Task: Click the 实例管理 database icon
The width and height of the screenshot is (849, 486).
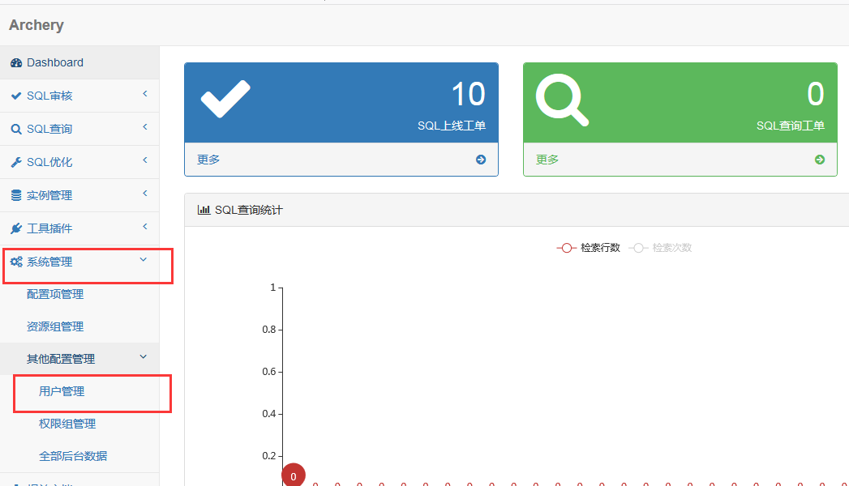Action: tap(16, 195)
